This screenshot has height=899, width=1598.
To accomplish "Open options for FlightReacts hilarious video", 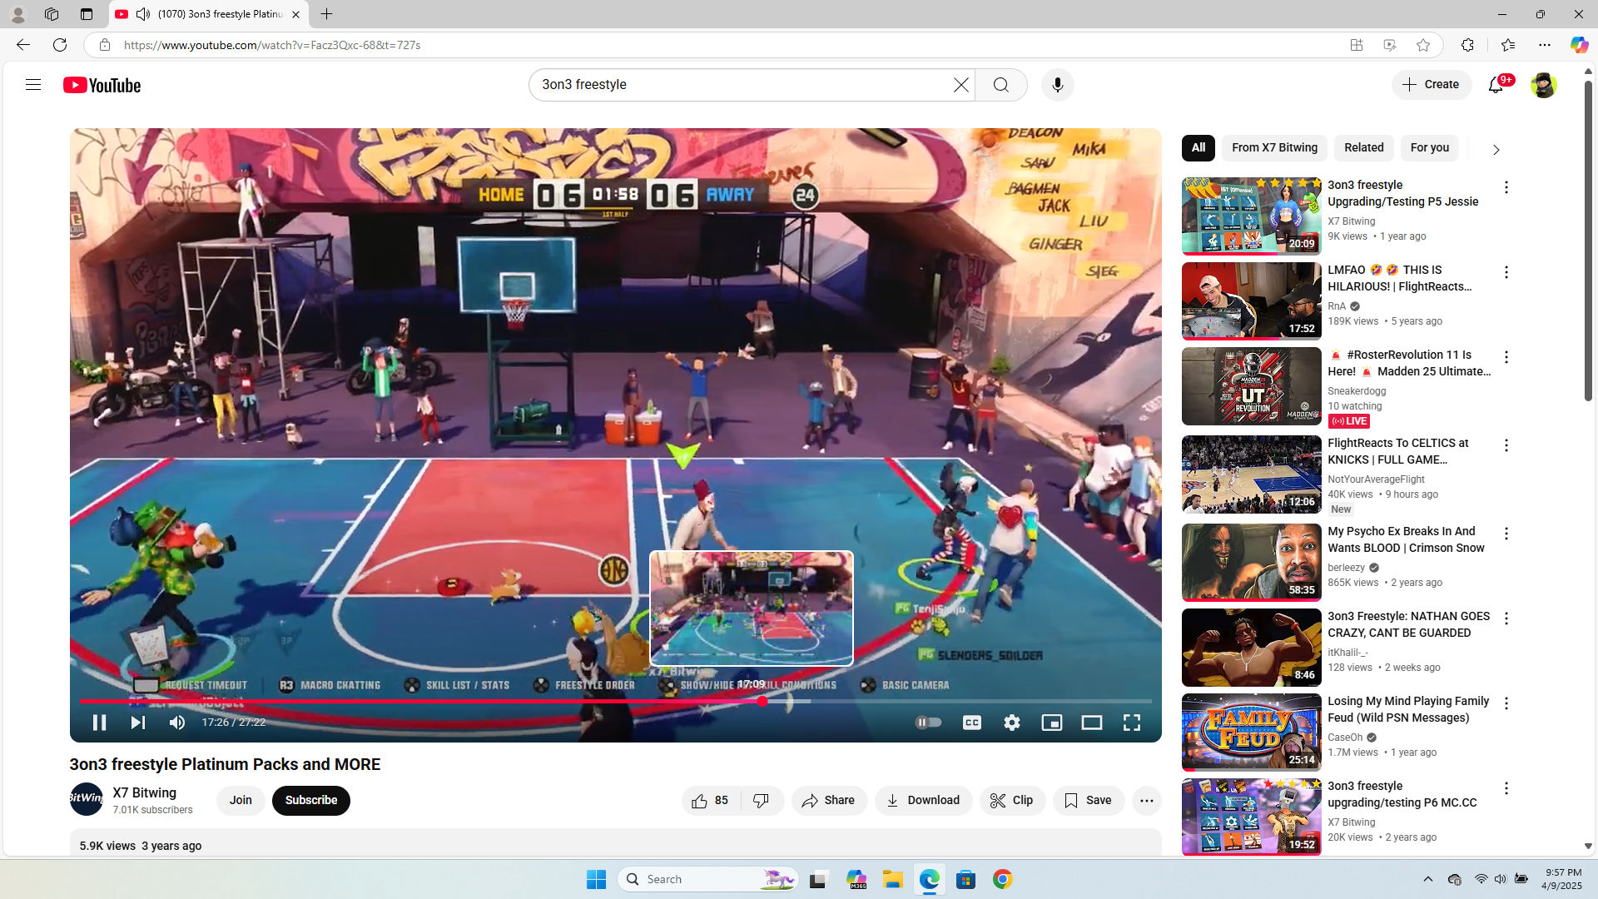I will point(1506,273).
